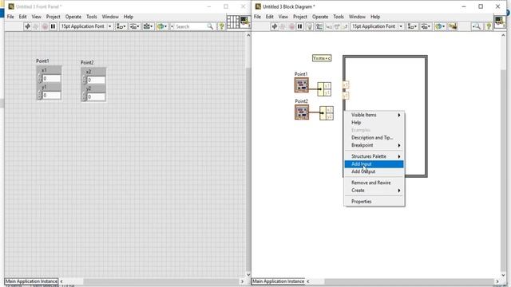Open Tools menu in the Block Diagram window

coord(339,17)
